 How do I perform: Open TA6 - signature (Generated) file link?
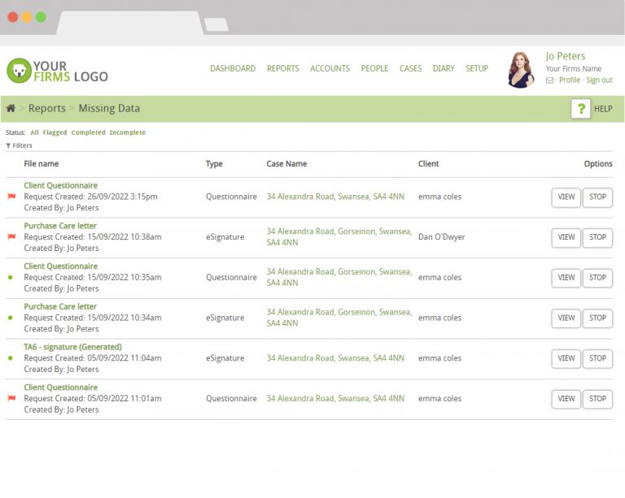72,347
